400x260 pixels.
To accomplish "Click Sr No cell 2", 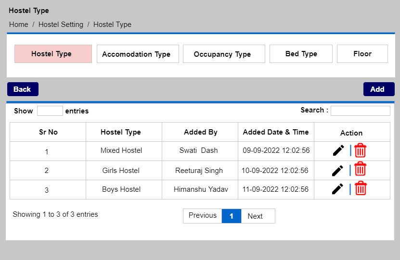I will (48, 170).
